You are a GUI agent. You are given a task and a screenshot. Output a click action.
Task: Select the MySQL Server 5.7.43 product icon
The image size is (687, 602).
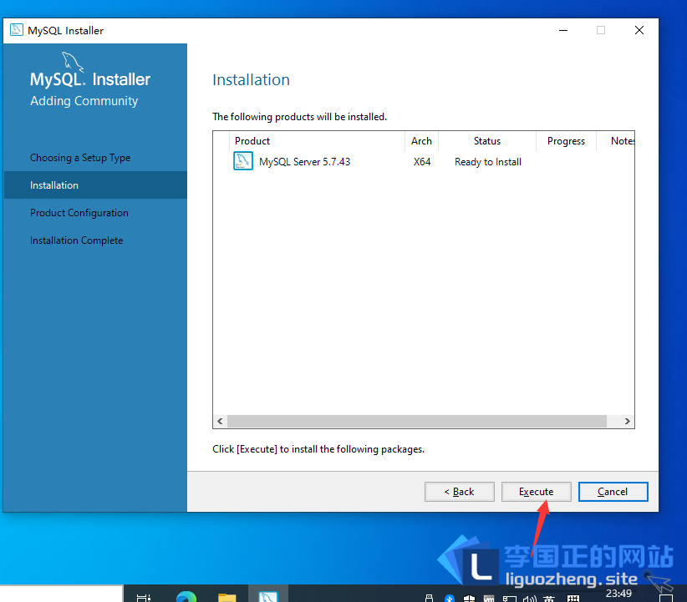(242, 161)
